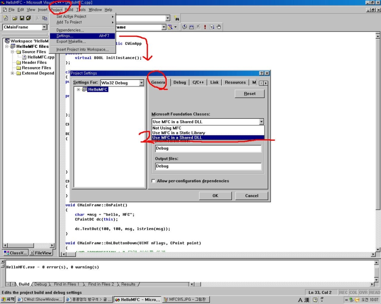Click the Compile toolbar icon

click(185, 27)
